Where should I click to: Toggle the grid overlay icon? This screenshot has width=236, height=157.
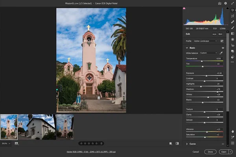pyautogui.click(x=233, y=143)
